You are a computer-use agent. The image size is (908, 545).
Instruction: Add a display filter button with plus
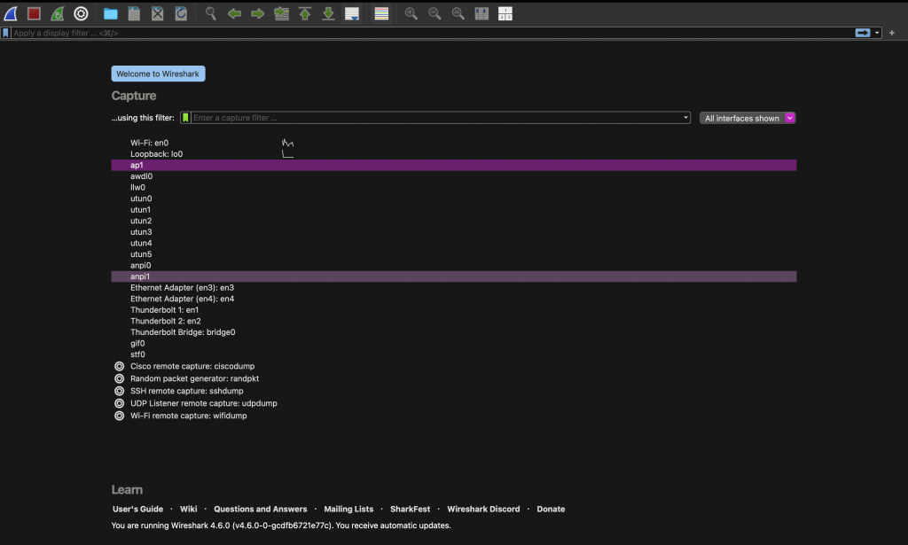[892, 33]
